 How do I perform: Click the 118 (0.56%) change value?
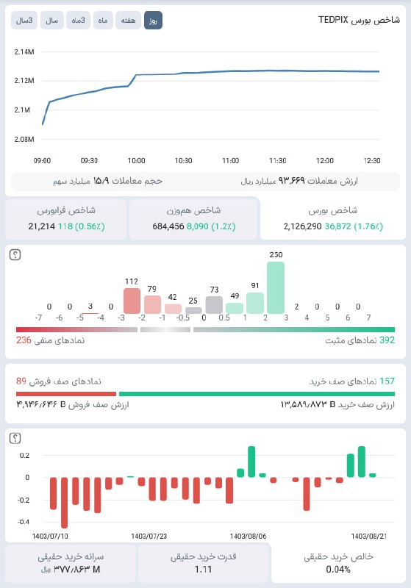tap(82, 226)
